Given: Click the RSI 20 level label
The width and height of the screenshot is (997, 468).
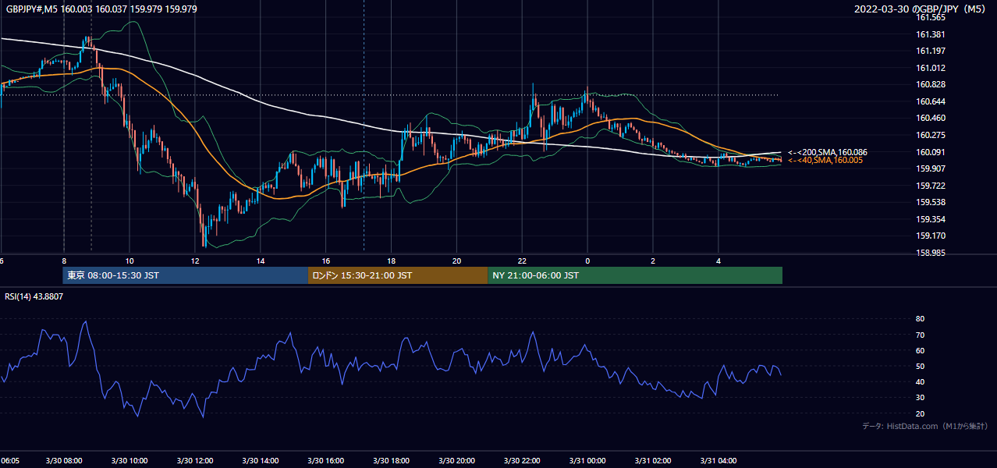Looking at the screenshot, I should coord(920,413).
